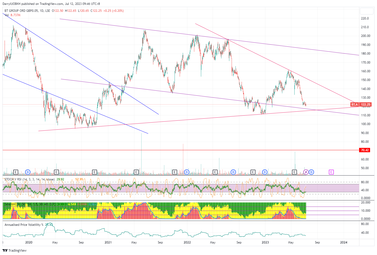Click the 57.95 stochastic value
The height and width of the screenshot is (255, 377).
tap(79, 179)
